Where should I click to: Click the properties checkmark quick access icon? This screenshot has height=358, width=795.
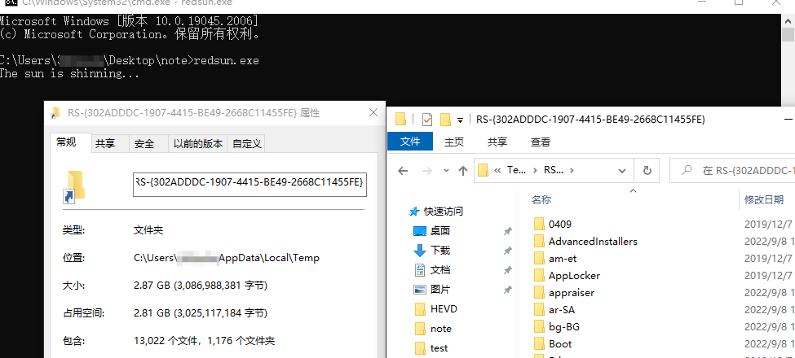click(x=427, y=120)
